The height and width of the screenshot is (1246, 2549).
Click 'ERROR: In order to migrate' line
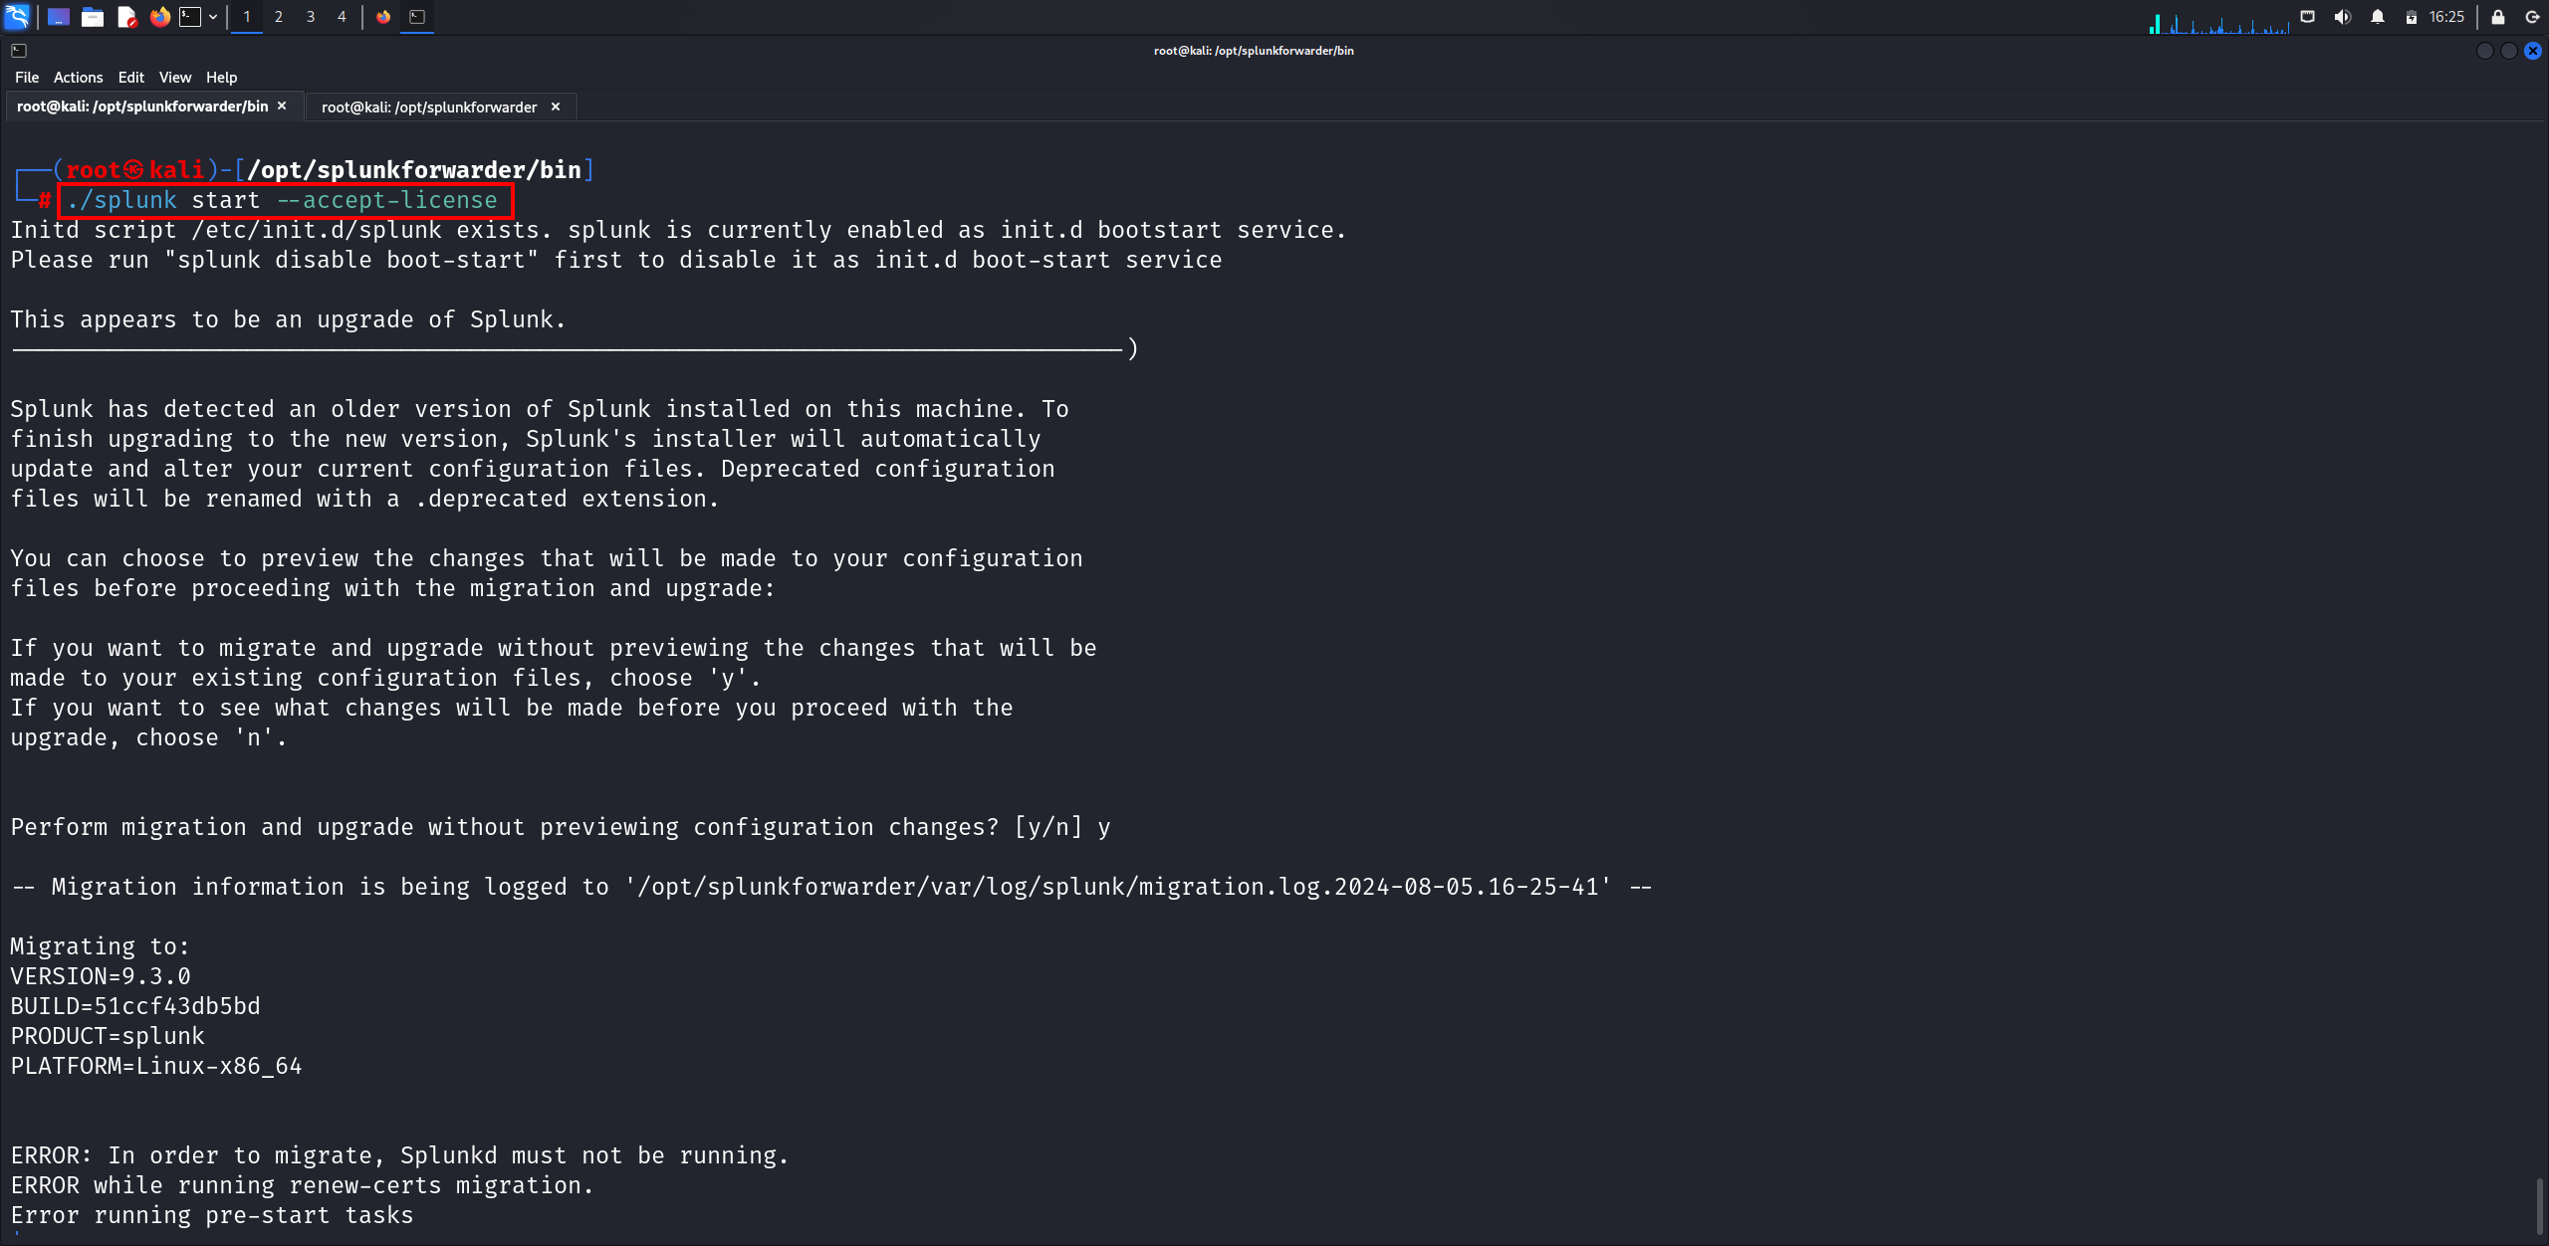point(399,1156)
